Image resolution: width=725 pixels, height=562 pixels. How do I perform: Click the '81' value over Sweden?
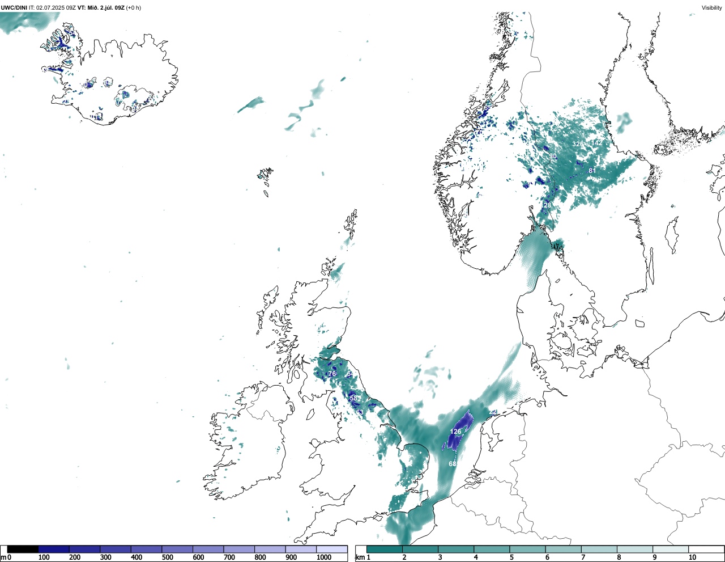click(x=592, y=171)
